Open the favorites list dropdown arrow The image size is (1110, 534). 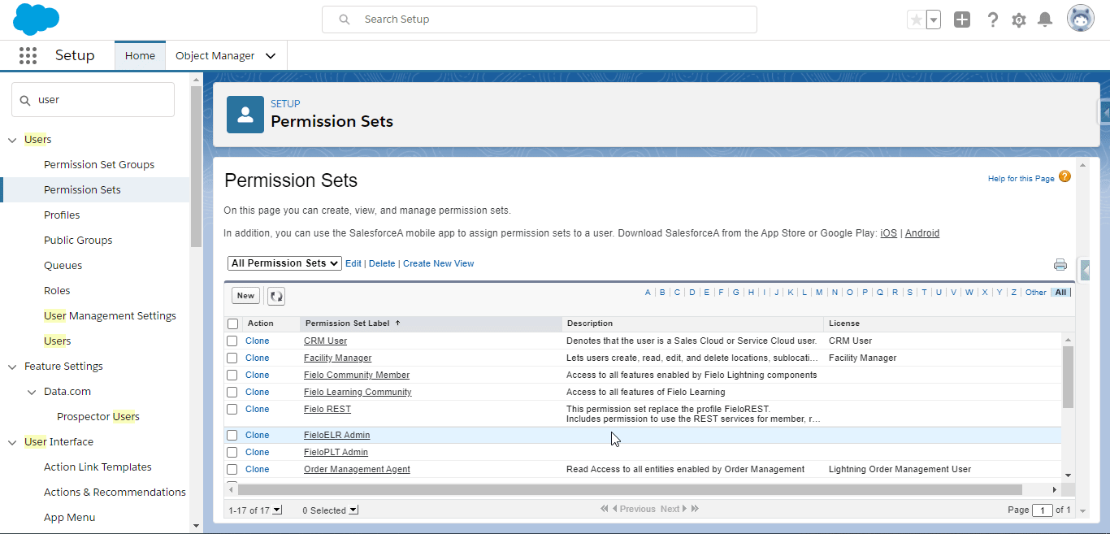tap(933, 20)
